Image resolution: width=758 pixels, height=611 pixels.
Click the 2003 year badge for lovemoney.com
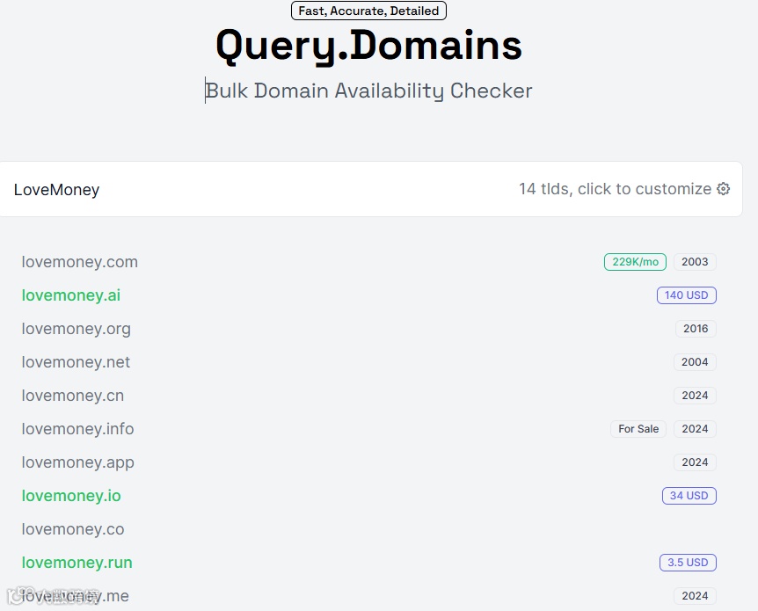[695, 262]
